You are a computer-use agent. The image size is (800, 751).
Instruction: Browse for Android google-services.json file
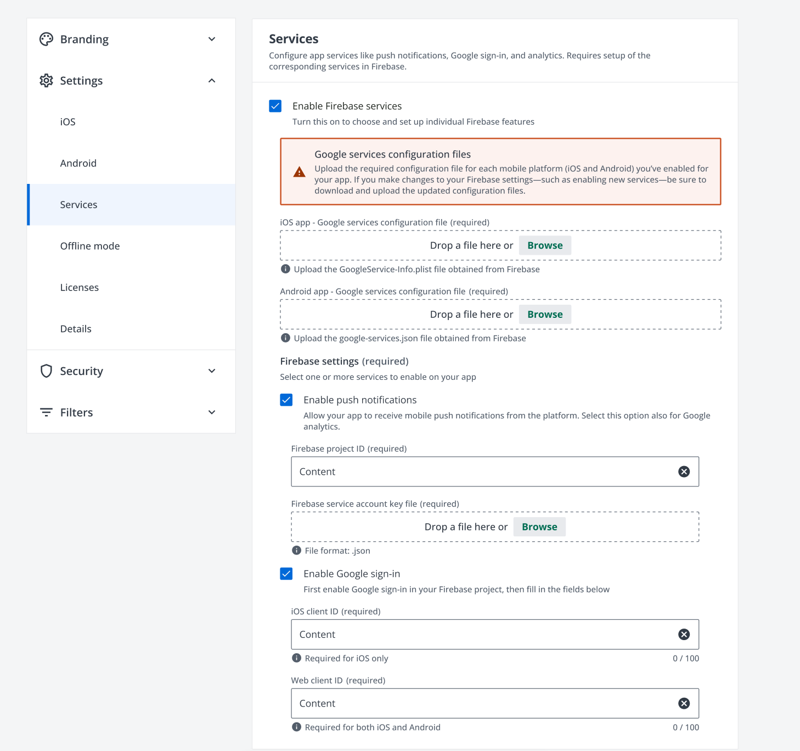pos(544,315)
